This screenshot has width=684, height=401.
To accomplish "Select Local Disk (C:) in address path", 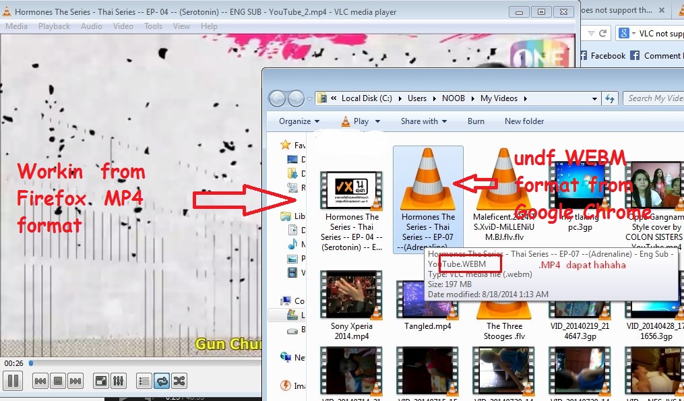I will [367, 98].
